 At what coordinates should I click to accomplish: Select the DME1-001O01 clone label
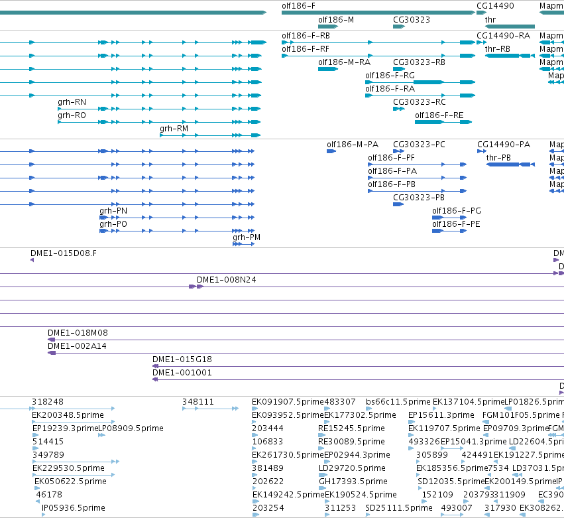(182, 373)
